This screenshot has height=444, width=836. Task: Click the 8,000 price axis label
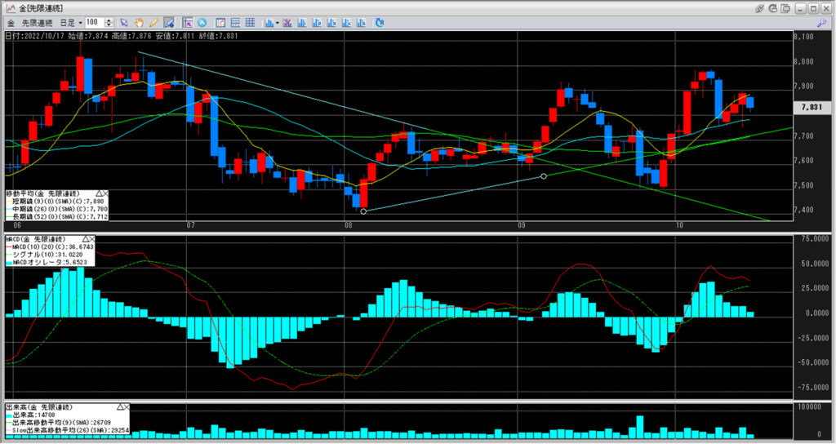(x=803, y=61)
